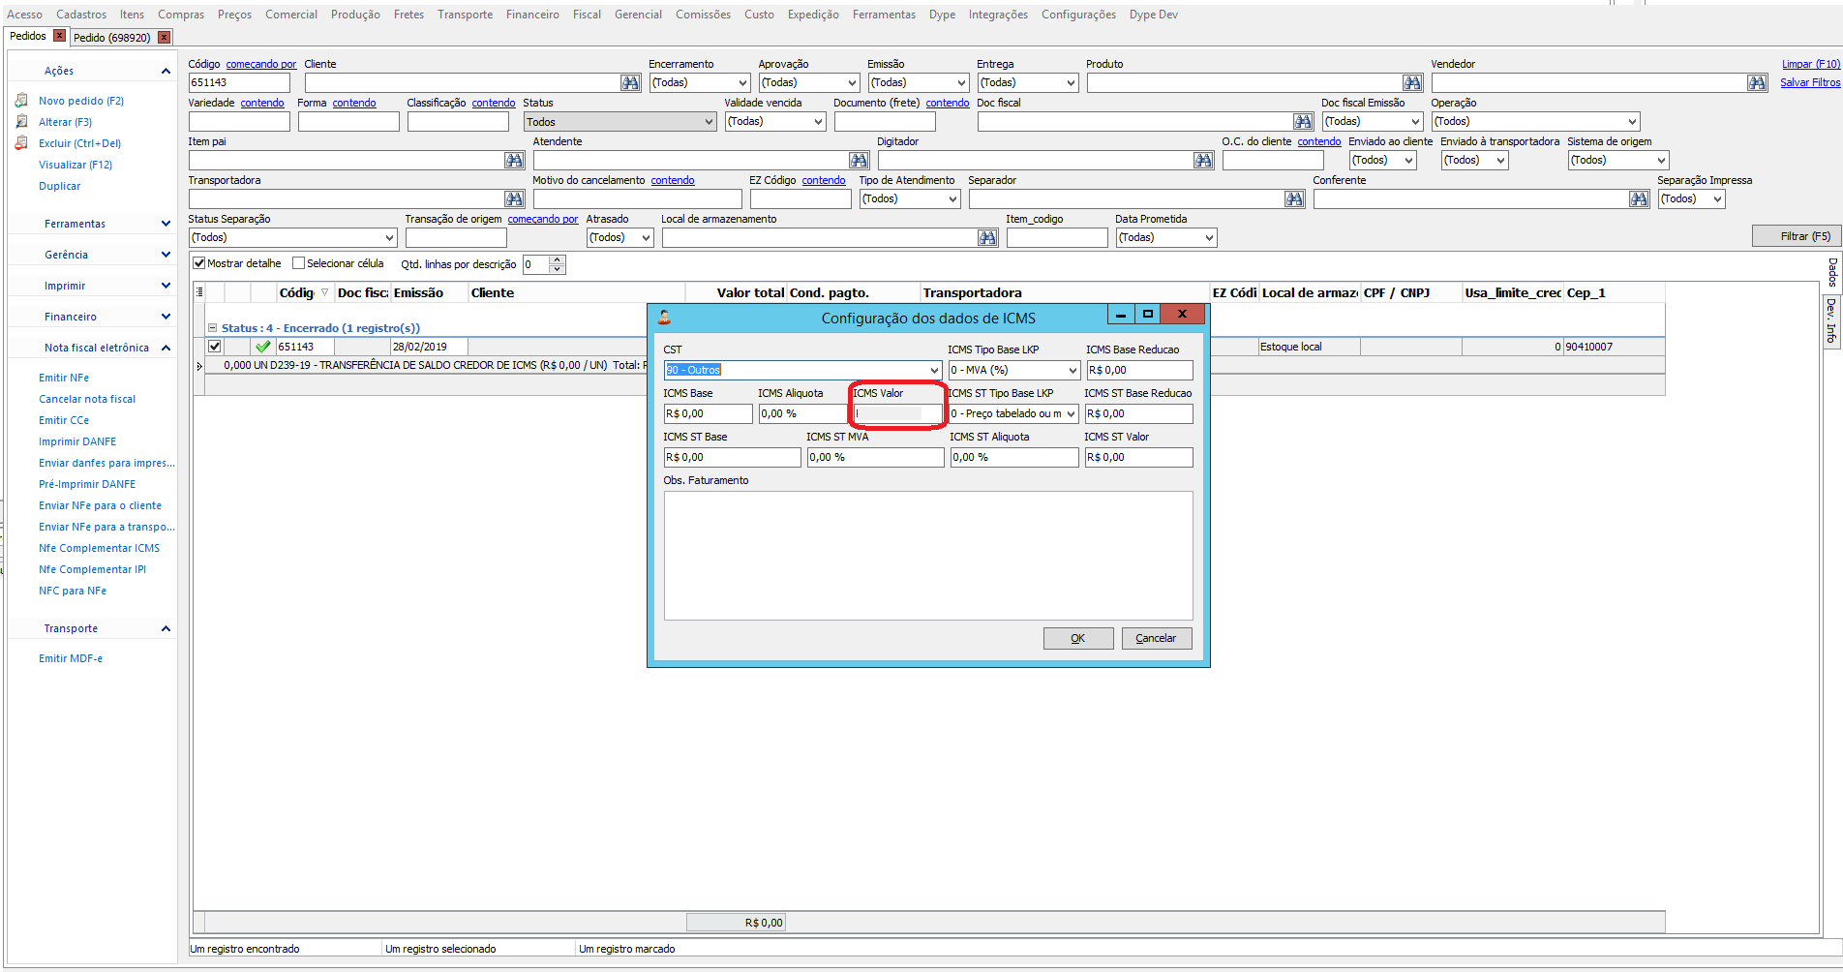
Task: Click the grid column chooser icon
Action: 199,292
